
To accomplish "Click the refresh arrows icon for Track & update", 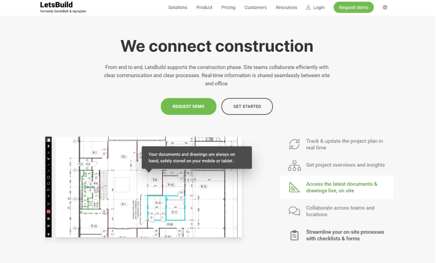I will [294, 144].
